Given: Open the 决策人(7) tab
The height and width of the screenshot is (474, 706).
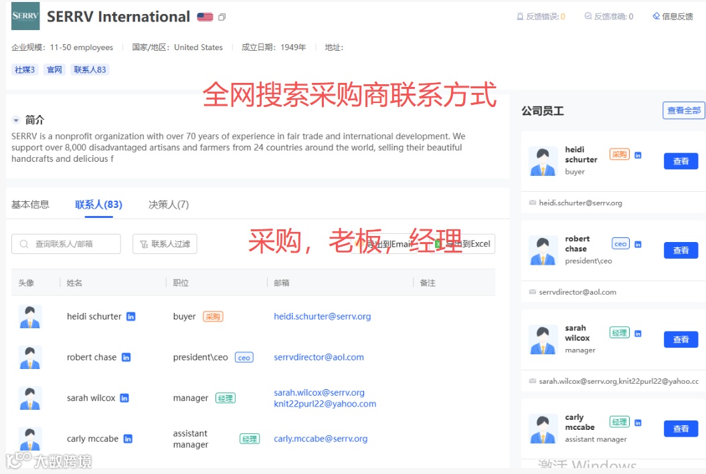Looking at the screenshot, I should 169,205.
